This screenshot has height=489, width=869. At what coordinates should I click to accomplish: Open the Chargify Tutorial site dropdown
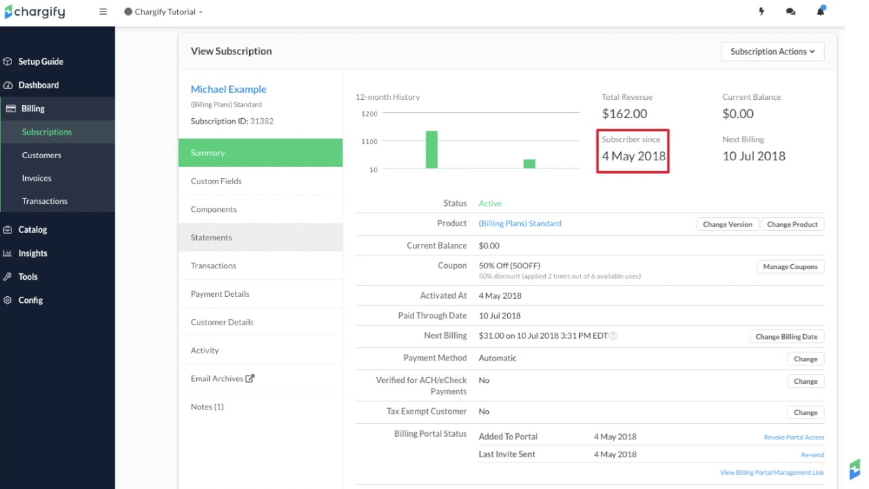point(164,12)
